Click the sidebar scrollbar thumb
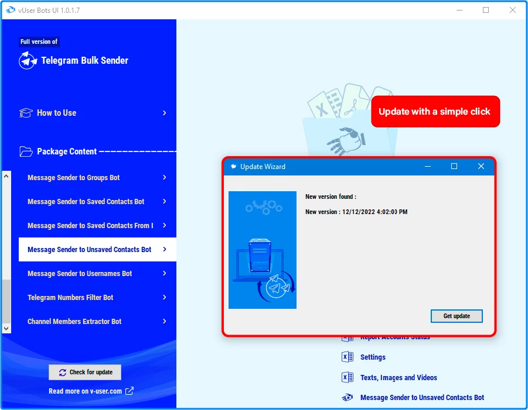Screen dimensions: 528x410 coord(6,301)
